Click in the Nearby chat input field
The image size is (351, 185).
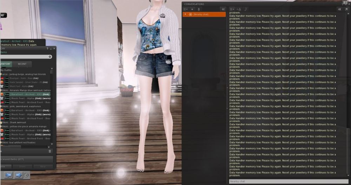pyautogui.click(x=288, y=181)
